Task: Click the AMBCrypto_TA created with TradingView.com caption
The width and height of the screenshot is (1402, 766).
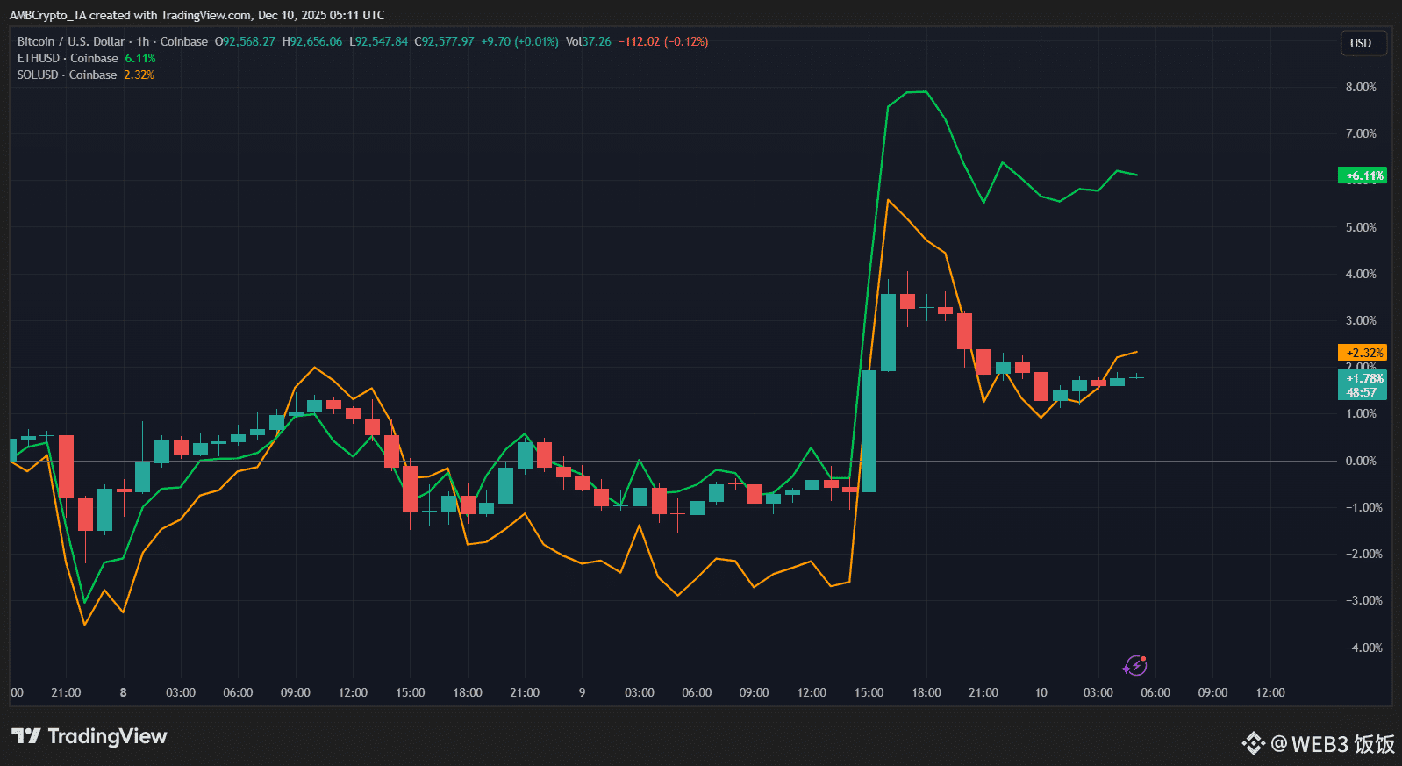Action: (197, 15)
